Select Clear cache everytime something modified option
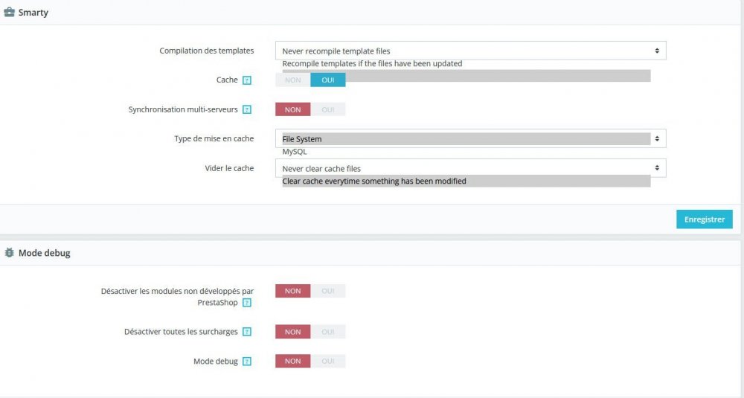 [x=374, y=182]
